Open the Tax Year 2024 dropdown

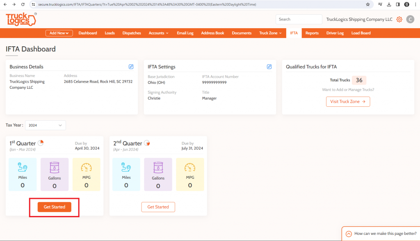click(x=45, y=125)
